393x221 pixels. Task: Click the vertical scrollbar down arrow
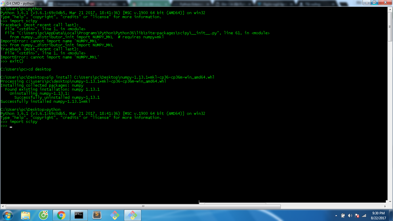point(390,201)
